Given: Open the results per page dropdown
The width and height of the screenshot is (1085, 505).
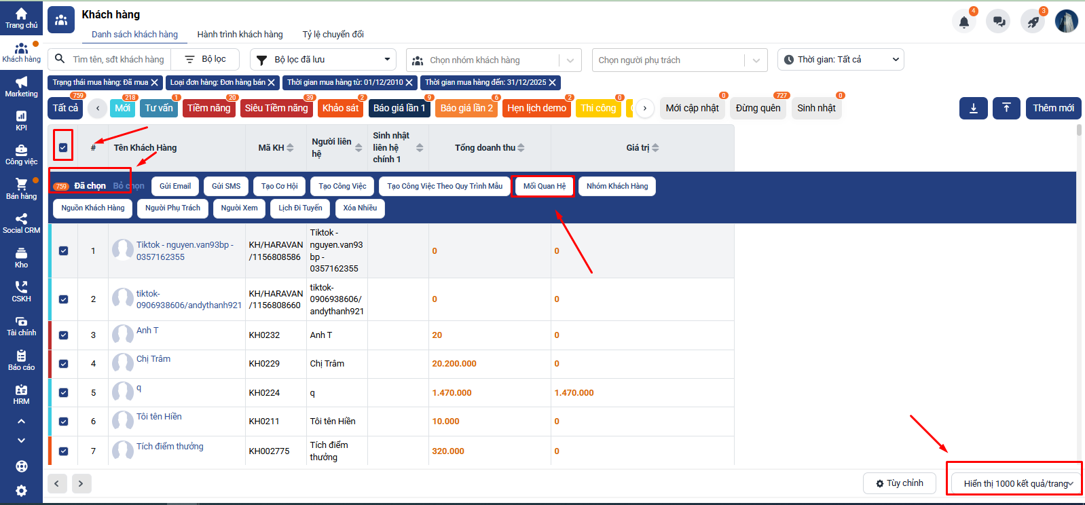Looking at the screenshot, I should pos(1015,483).
